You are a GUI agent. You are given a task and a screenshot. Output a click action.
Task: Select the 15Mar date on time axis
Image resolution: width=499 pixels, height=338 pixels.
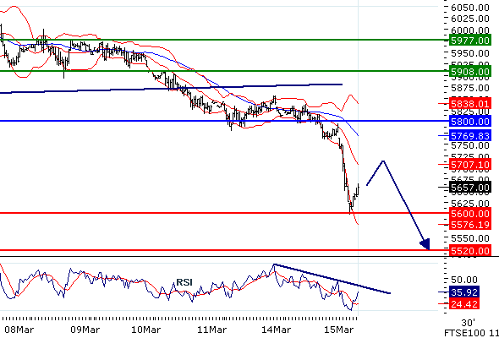click(337, 330)
